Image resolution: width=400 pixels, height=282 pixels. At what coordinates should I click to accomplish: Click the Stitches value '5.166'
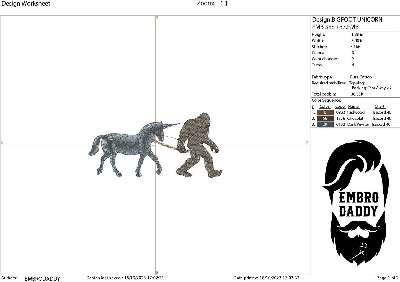(355, 47)
